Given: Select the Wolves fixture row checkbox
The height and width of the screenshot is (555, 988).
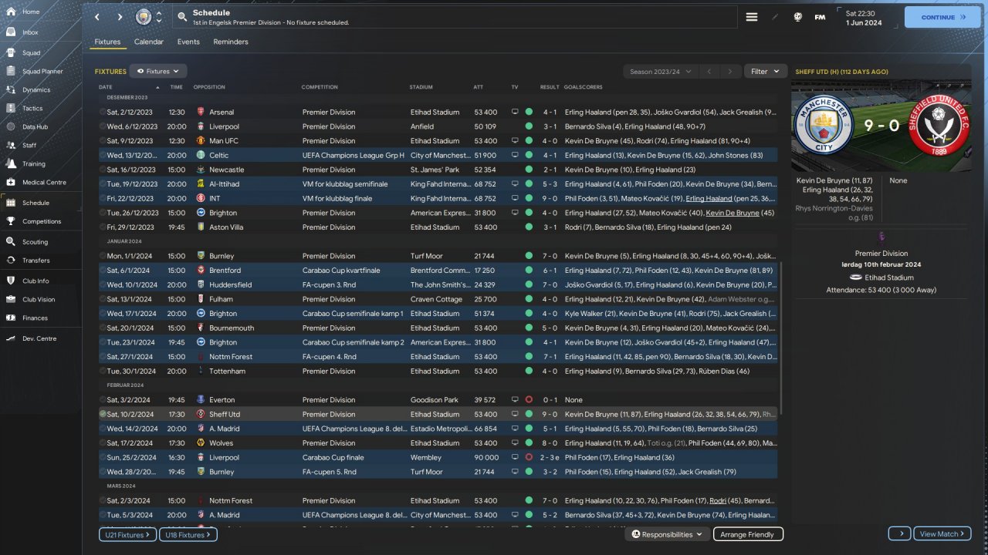Looking at the screenshot, I should [103, 443].
